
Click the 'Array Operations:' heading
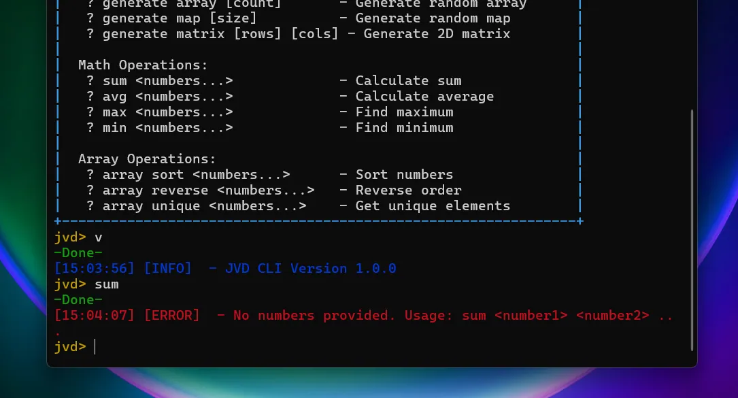pyautogui.click(x=147, y=159)
